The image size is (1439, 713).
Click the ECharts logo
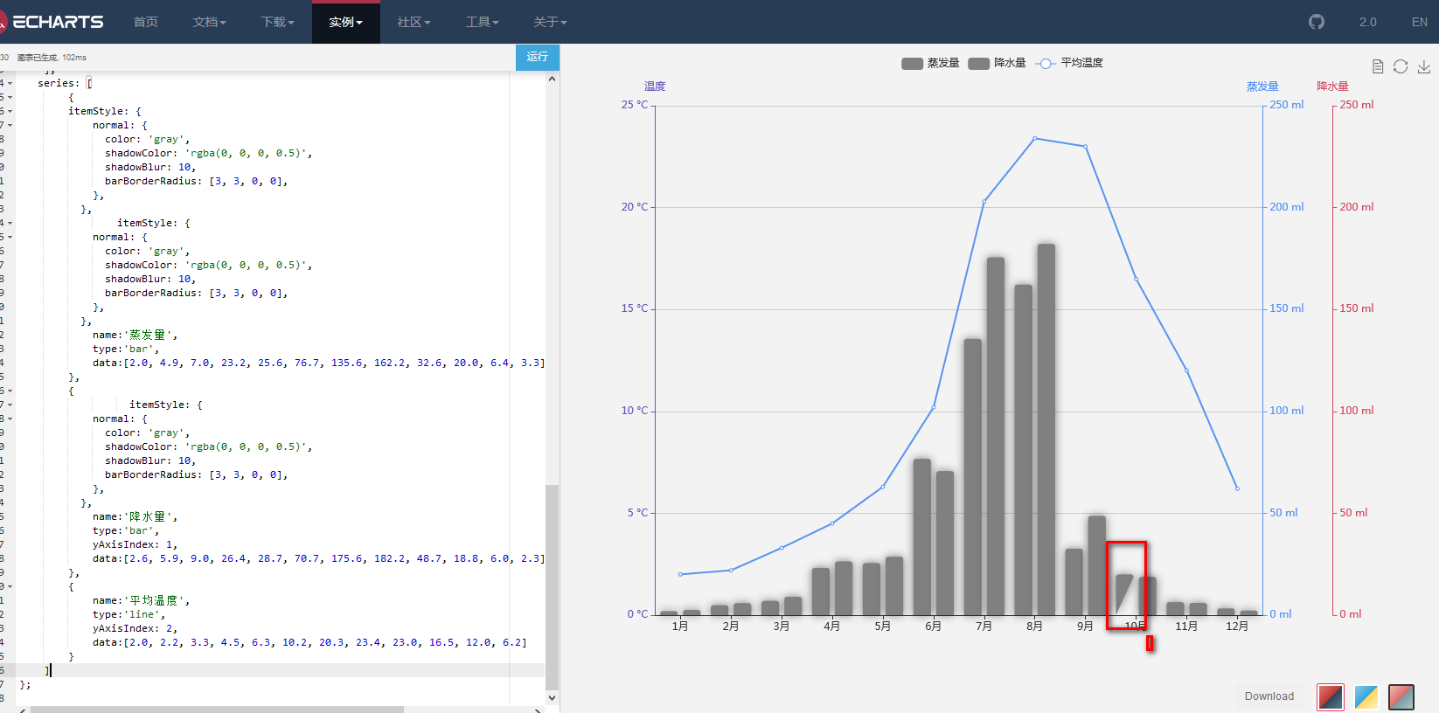[x=52, y=22]
